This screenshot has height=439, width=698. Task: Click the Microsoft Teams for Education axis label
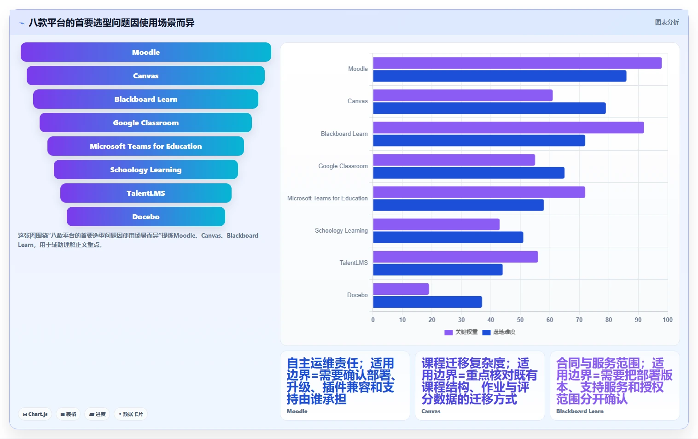pos(327,199)
